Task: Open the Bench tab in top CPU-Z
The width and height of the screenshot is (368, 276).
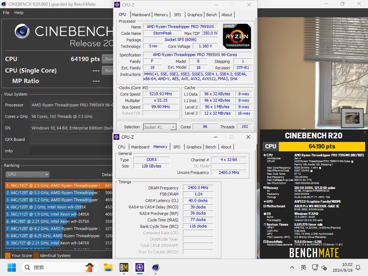Action: (211, 15)
